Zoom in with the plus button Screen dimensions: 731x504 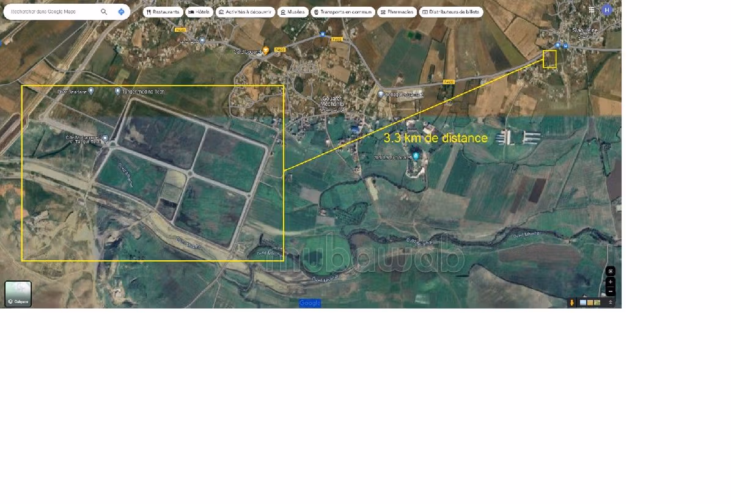610,282
